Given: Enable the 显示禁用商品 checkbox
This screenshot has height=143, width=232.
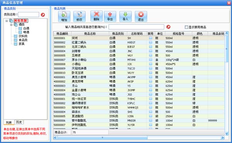Looking at the screenshot, I should (x=186, y=27).
